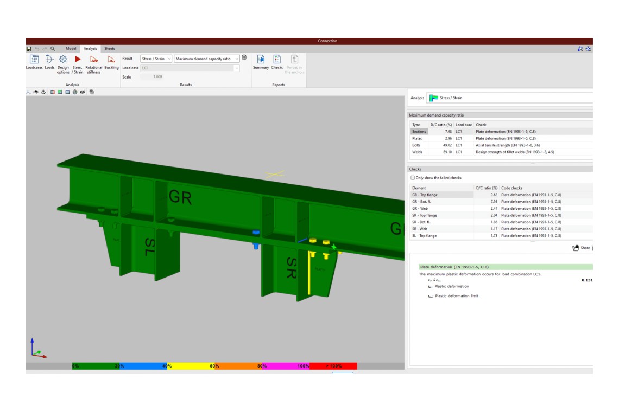Open Maximum demand capacity ratio dropdown
Screen dimensions: 619x412
207,59
